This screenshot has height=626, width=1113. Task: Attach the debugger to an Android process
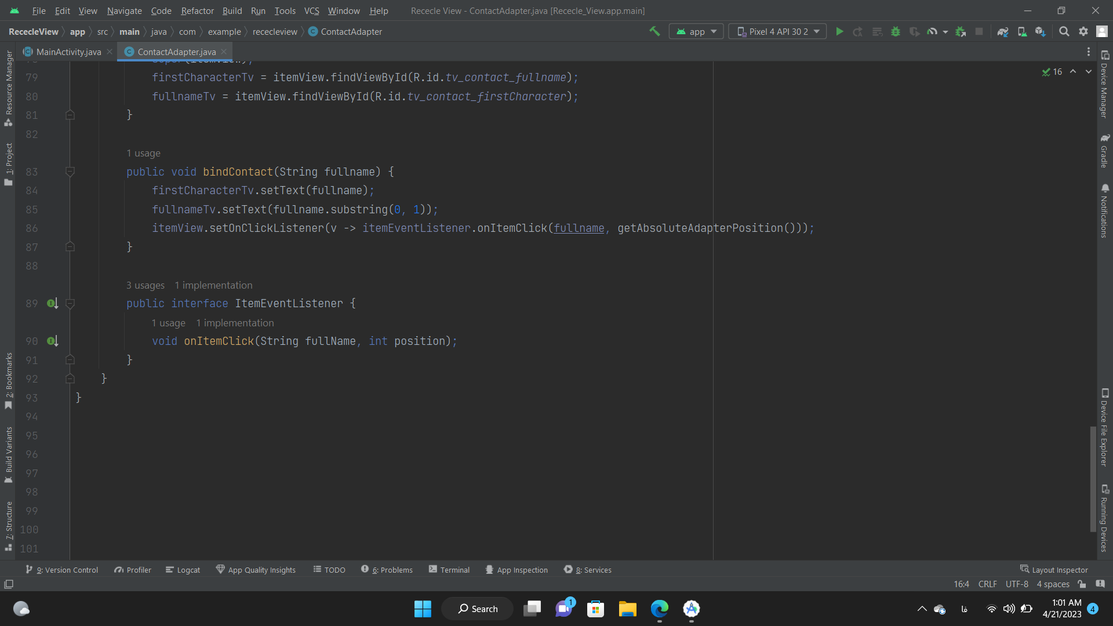(x=961, y=31)
